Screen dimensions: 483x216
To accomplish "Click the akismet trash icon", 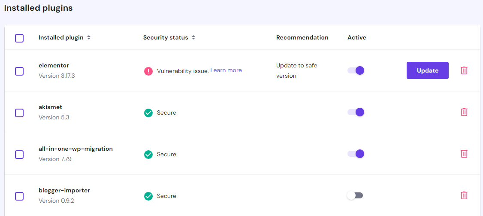I will [x=464, y=112].
